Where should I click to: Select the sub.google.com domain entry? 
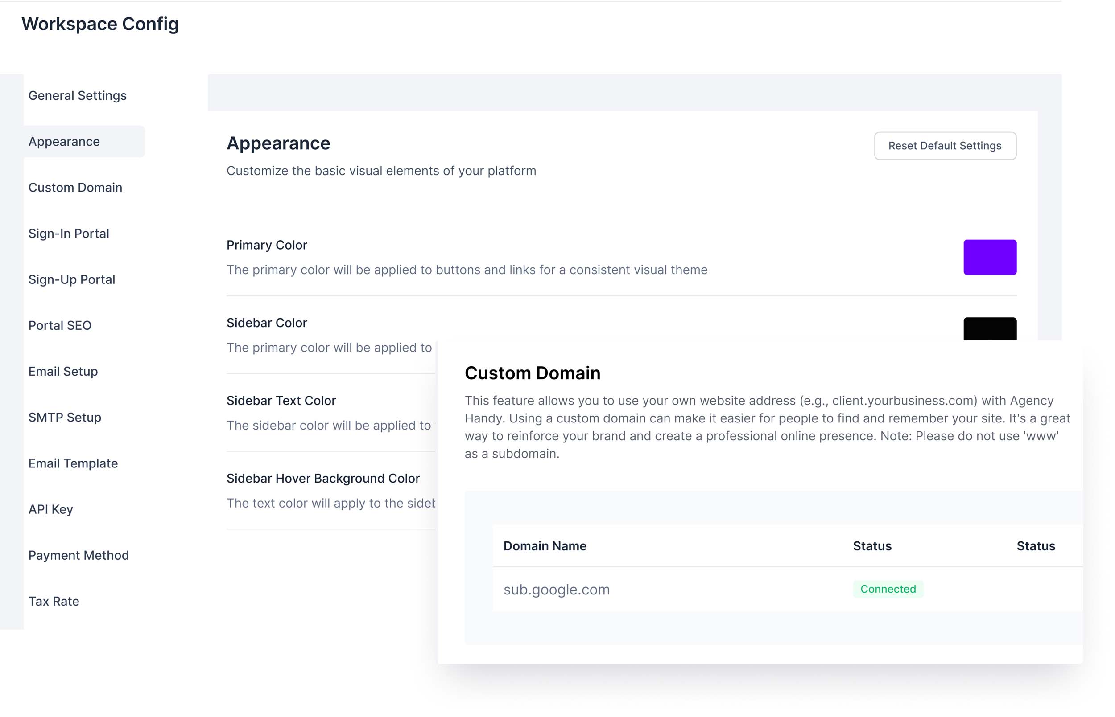(x=556, y=590)
